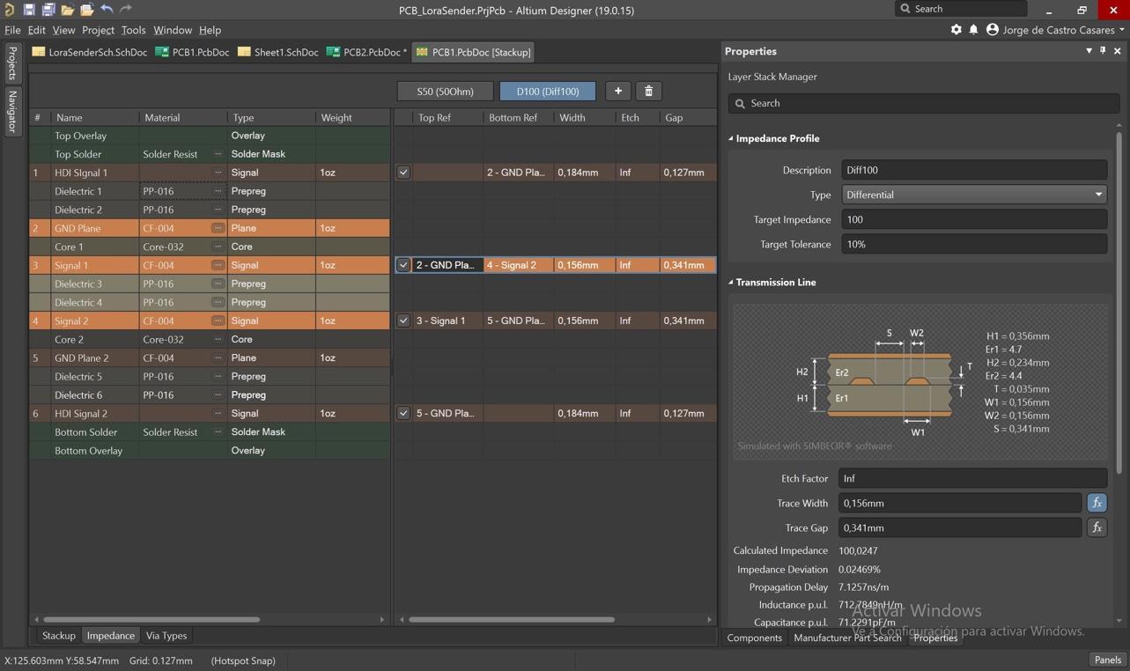The image size is (1130, 671).
Task: Open Manufacturer Part Search panel tab
Action: pyautogui.click(x=847, y=638)
